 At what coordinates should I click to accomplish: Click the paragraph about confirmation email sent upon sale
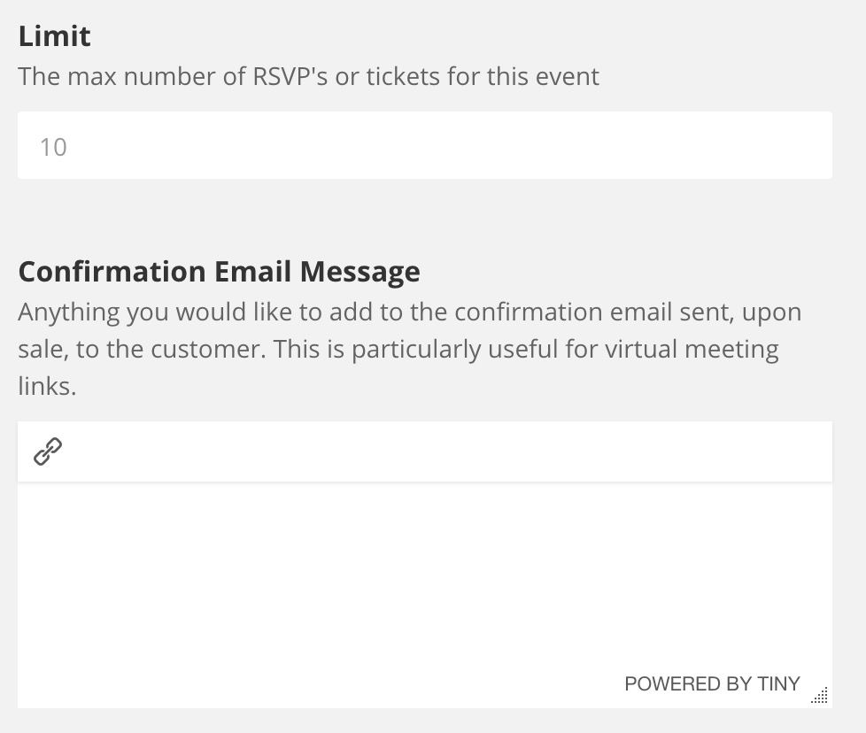(410, 349)
